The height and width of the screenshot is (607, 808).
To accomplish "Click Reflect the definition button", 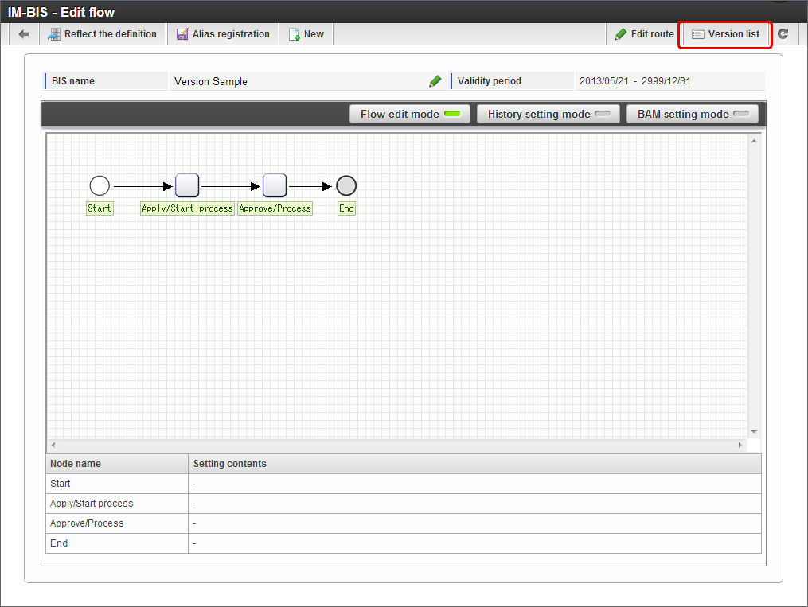I will (102, 34).
